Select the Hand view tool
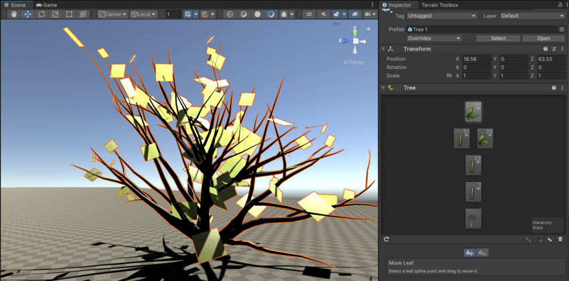This screenshot has width=569, height=281. (13, 14)
